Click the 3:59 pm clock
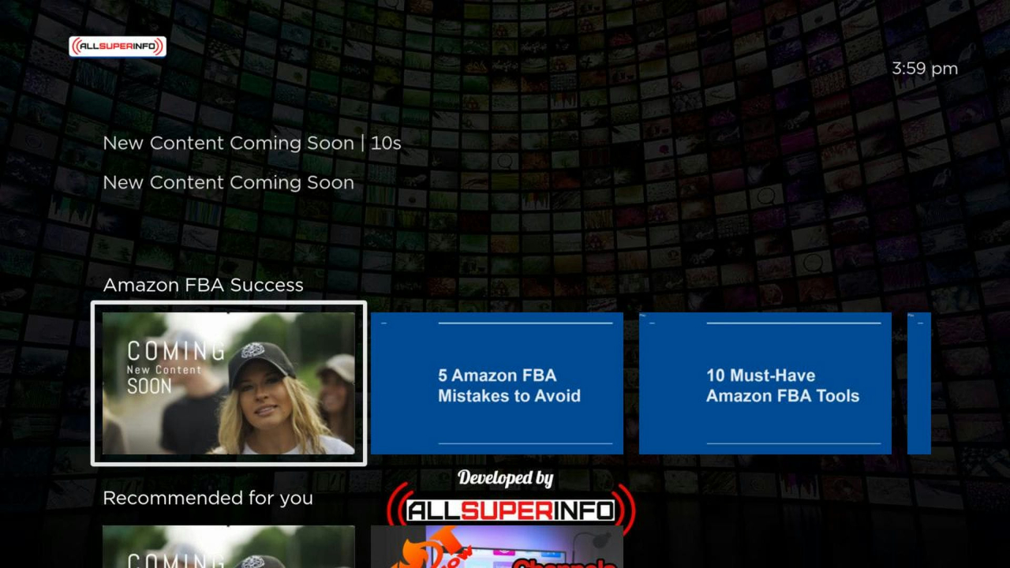This screenshot has width=1010, height=568. [925, 69]
